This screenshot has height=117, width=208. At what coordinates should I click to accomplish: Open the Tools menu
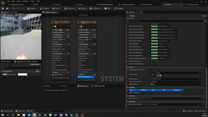tap(32, 1)
